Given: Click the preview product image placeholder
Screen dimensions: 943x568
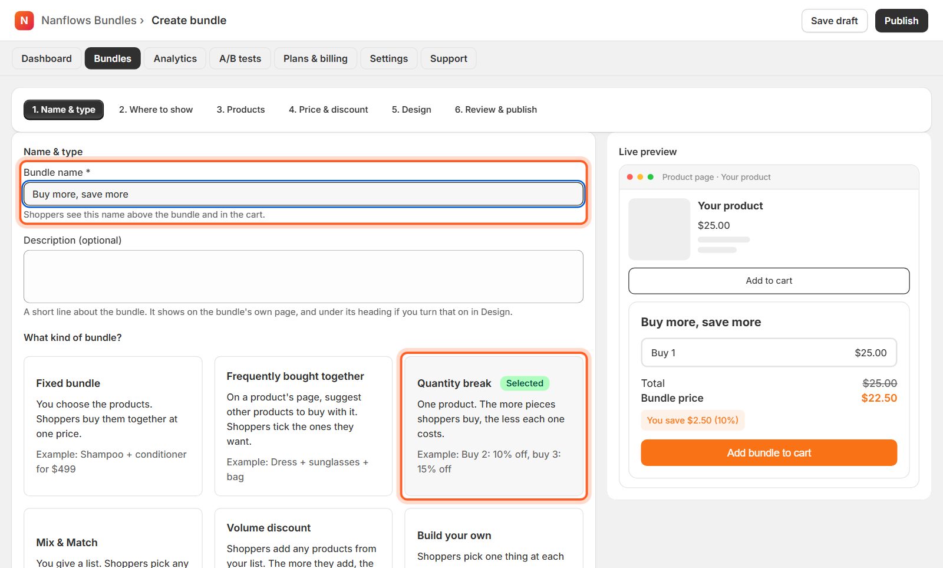Looking at the screenshot, I should coord(660,229).
